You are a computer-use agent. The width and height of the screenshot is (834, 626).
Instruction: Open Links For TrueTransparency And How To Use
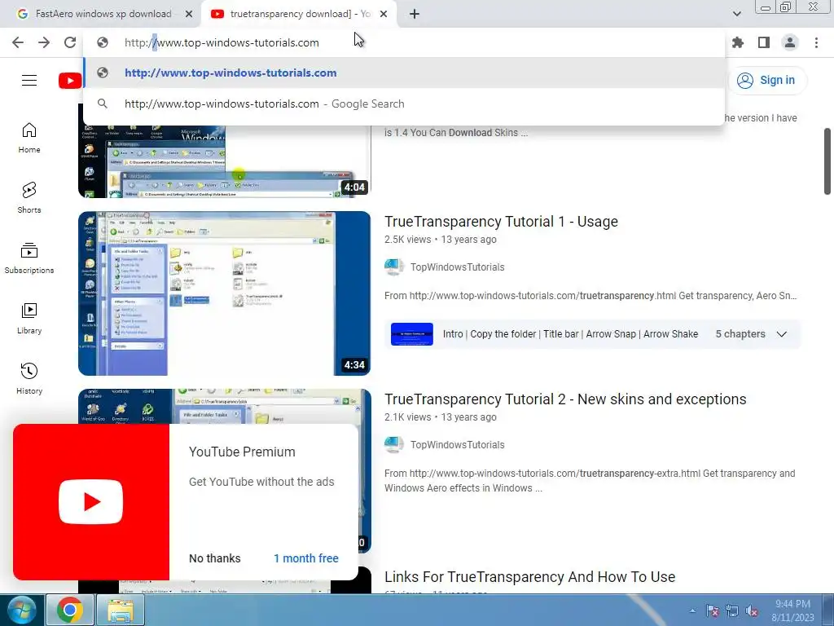coord(529,577)
